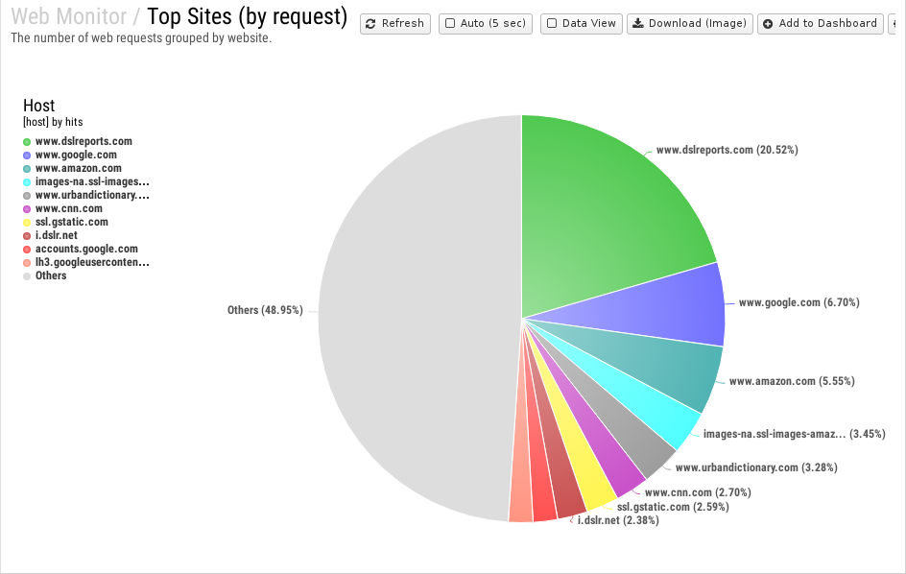Click the www.urbandictionary.com (3.28%) chart label
The image size is (906, 574).
756,467
